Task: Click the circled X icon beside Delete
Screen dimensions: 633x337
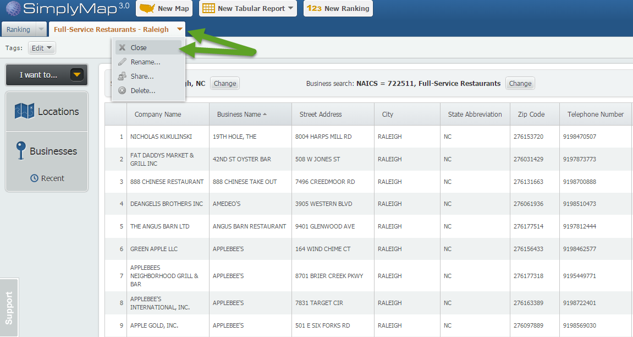Action: (x=122, y=90)
